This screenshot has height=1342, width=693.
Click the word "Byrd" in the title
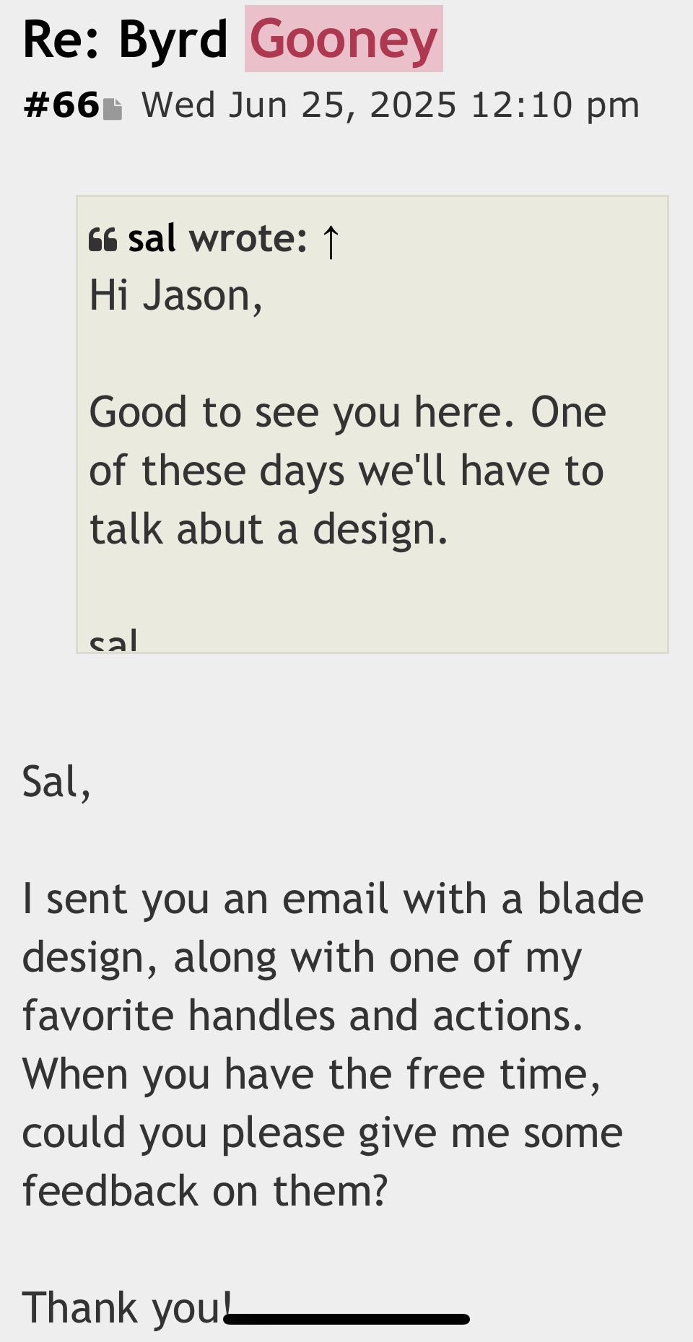point(173,40)
